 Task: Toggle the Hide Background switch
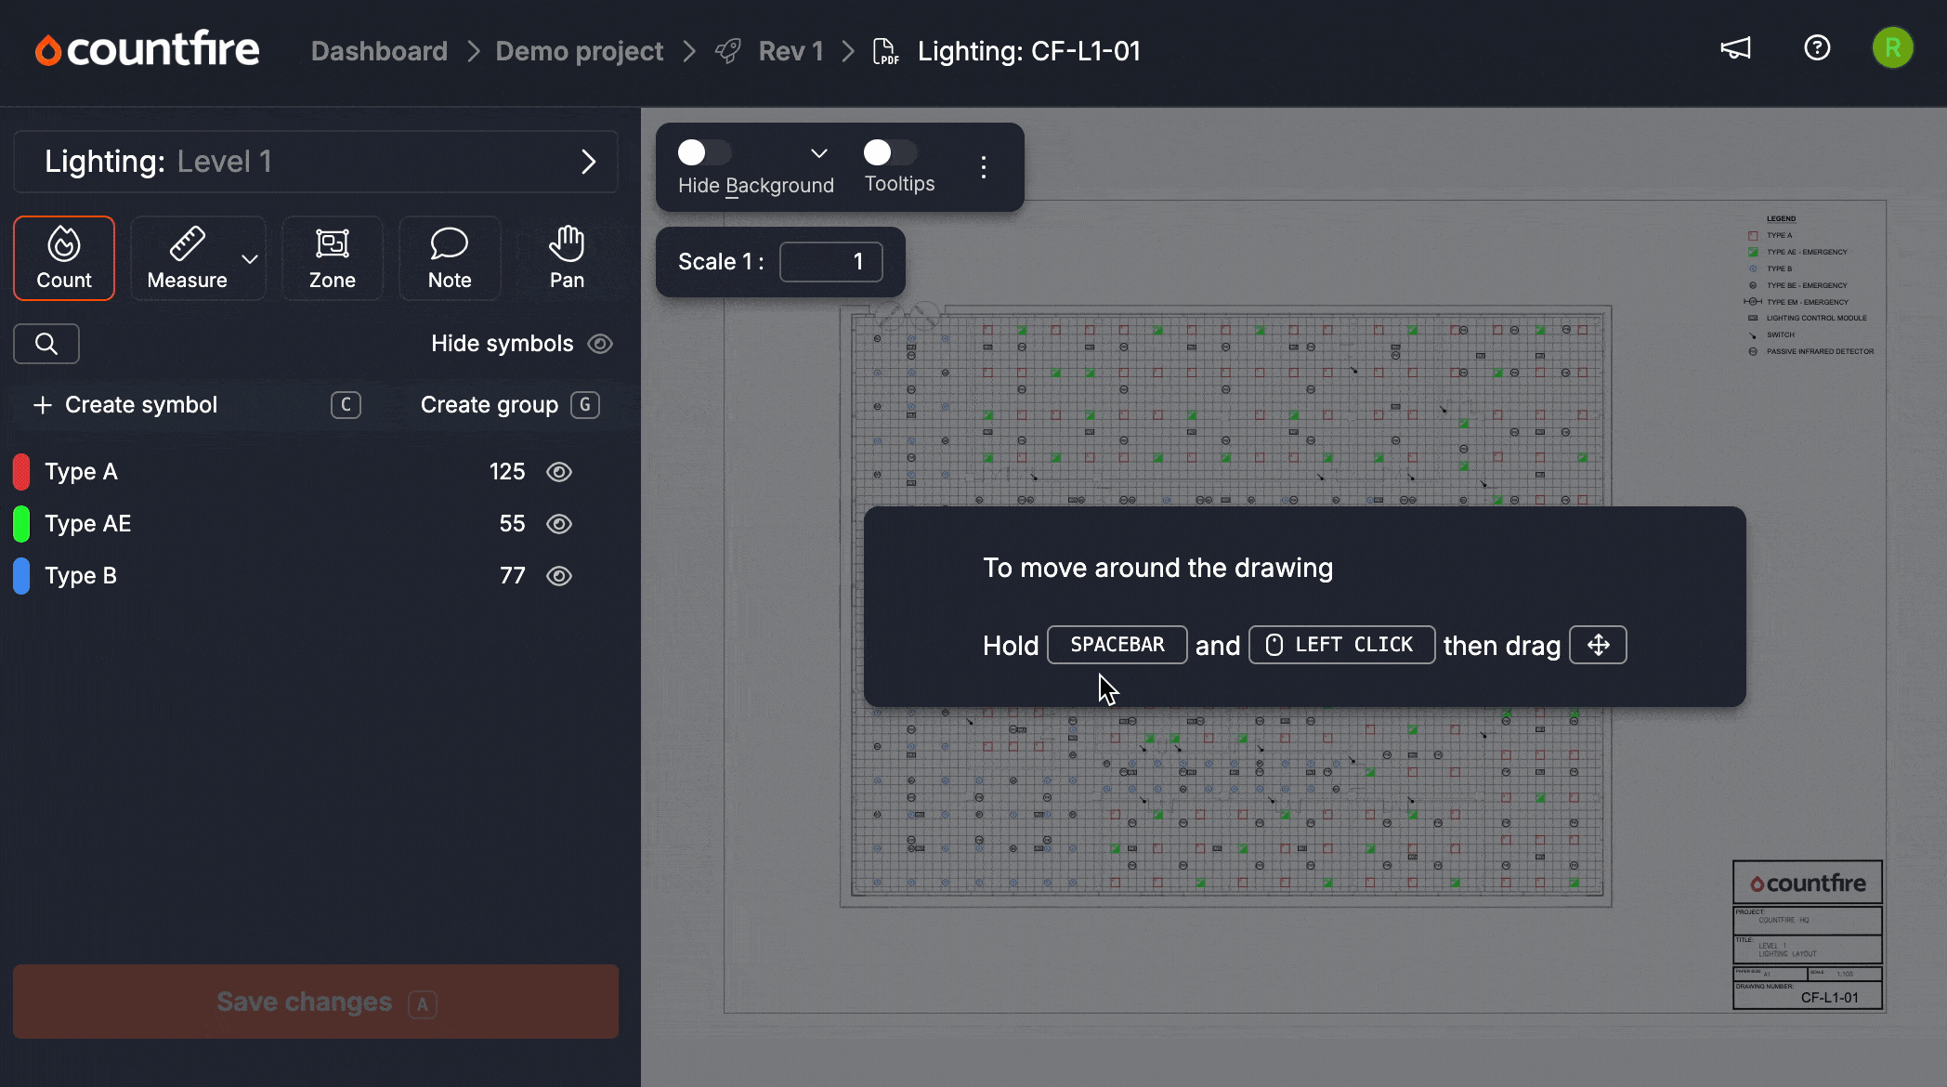(x=704, y=152)
